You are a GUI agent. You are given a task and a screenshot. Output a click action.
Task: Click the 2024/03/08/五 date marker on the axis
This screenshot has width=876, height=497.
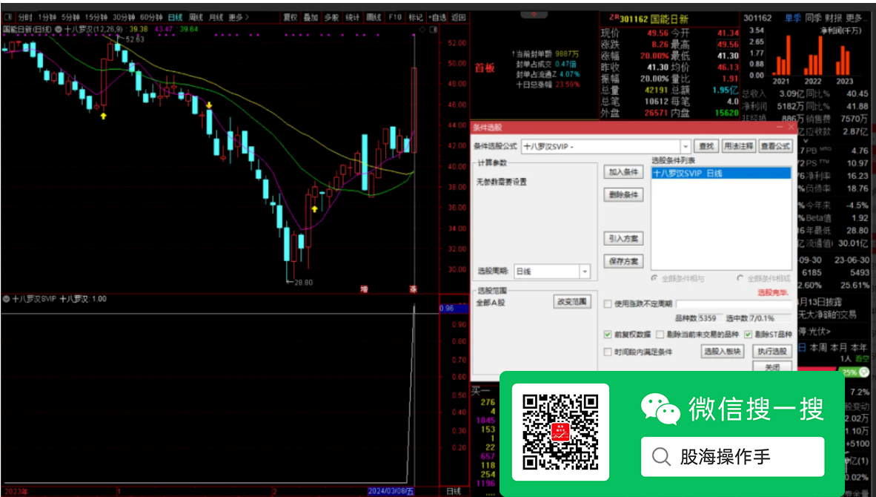pos(390,491)
